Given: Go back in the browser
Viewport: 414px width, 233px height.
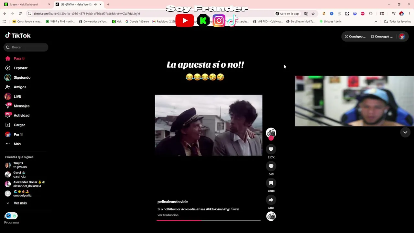Looking at the screenshot, I should point(5,14).
